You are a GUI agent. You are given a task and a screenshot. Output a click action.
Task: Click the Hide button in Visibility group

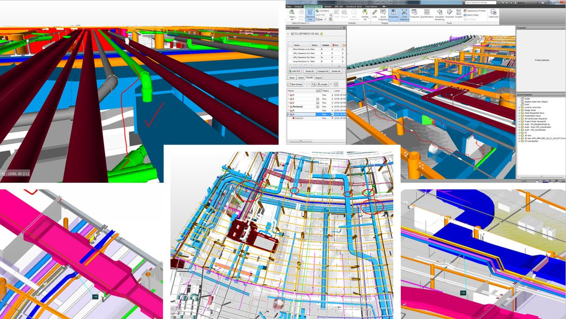(337, 14)
